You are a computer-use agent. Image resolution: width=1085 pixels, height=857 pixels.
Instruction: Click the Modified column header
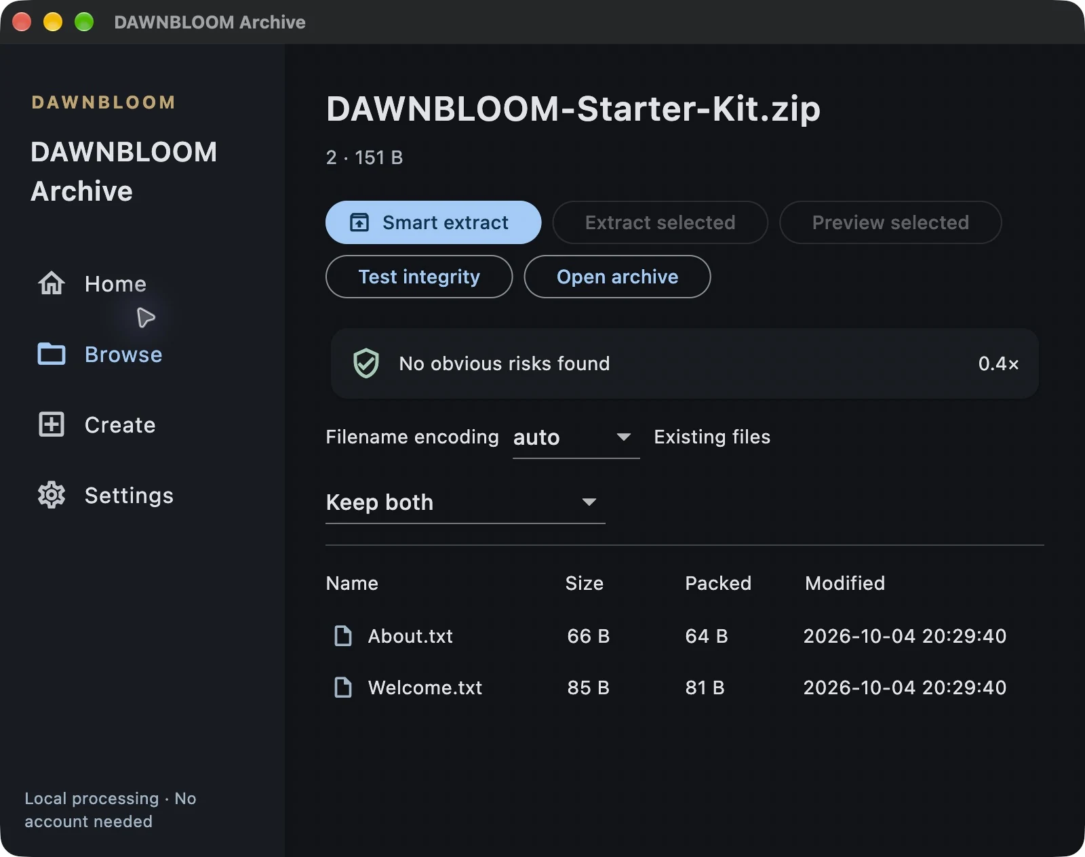tap(845, 583)
